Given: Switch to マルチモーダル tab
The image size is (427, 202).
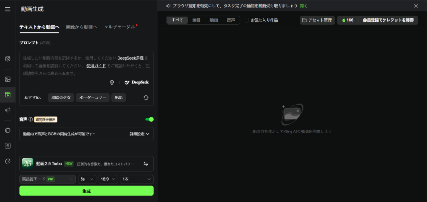Looking at the screenshot, I should point(119,27).
